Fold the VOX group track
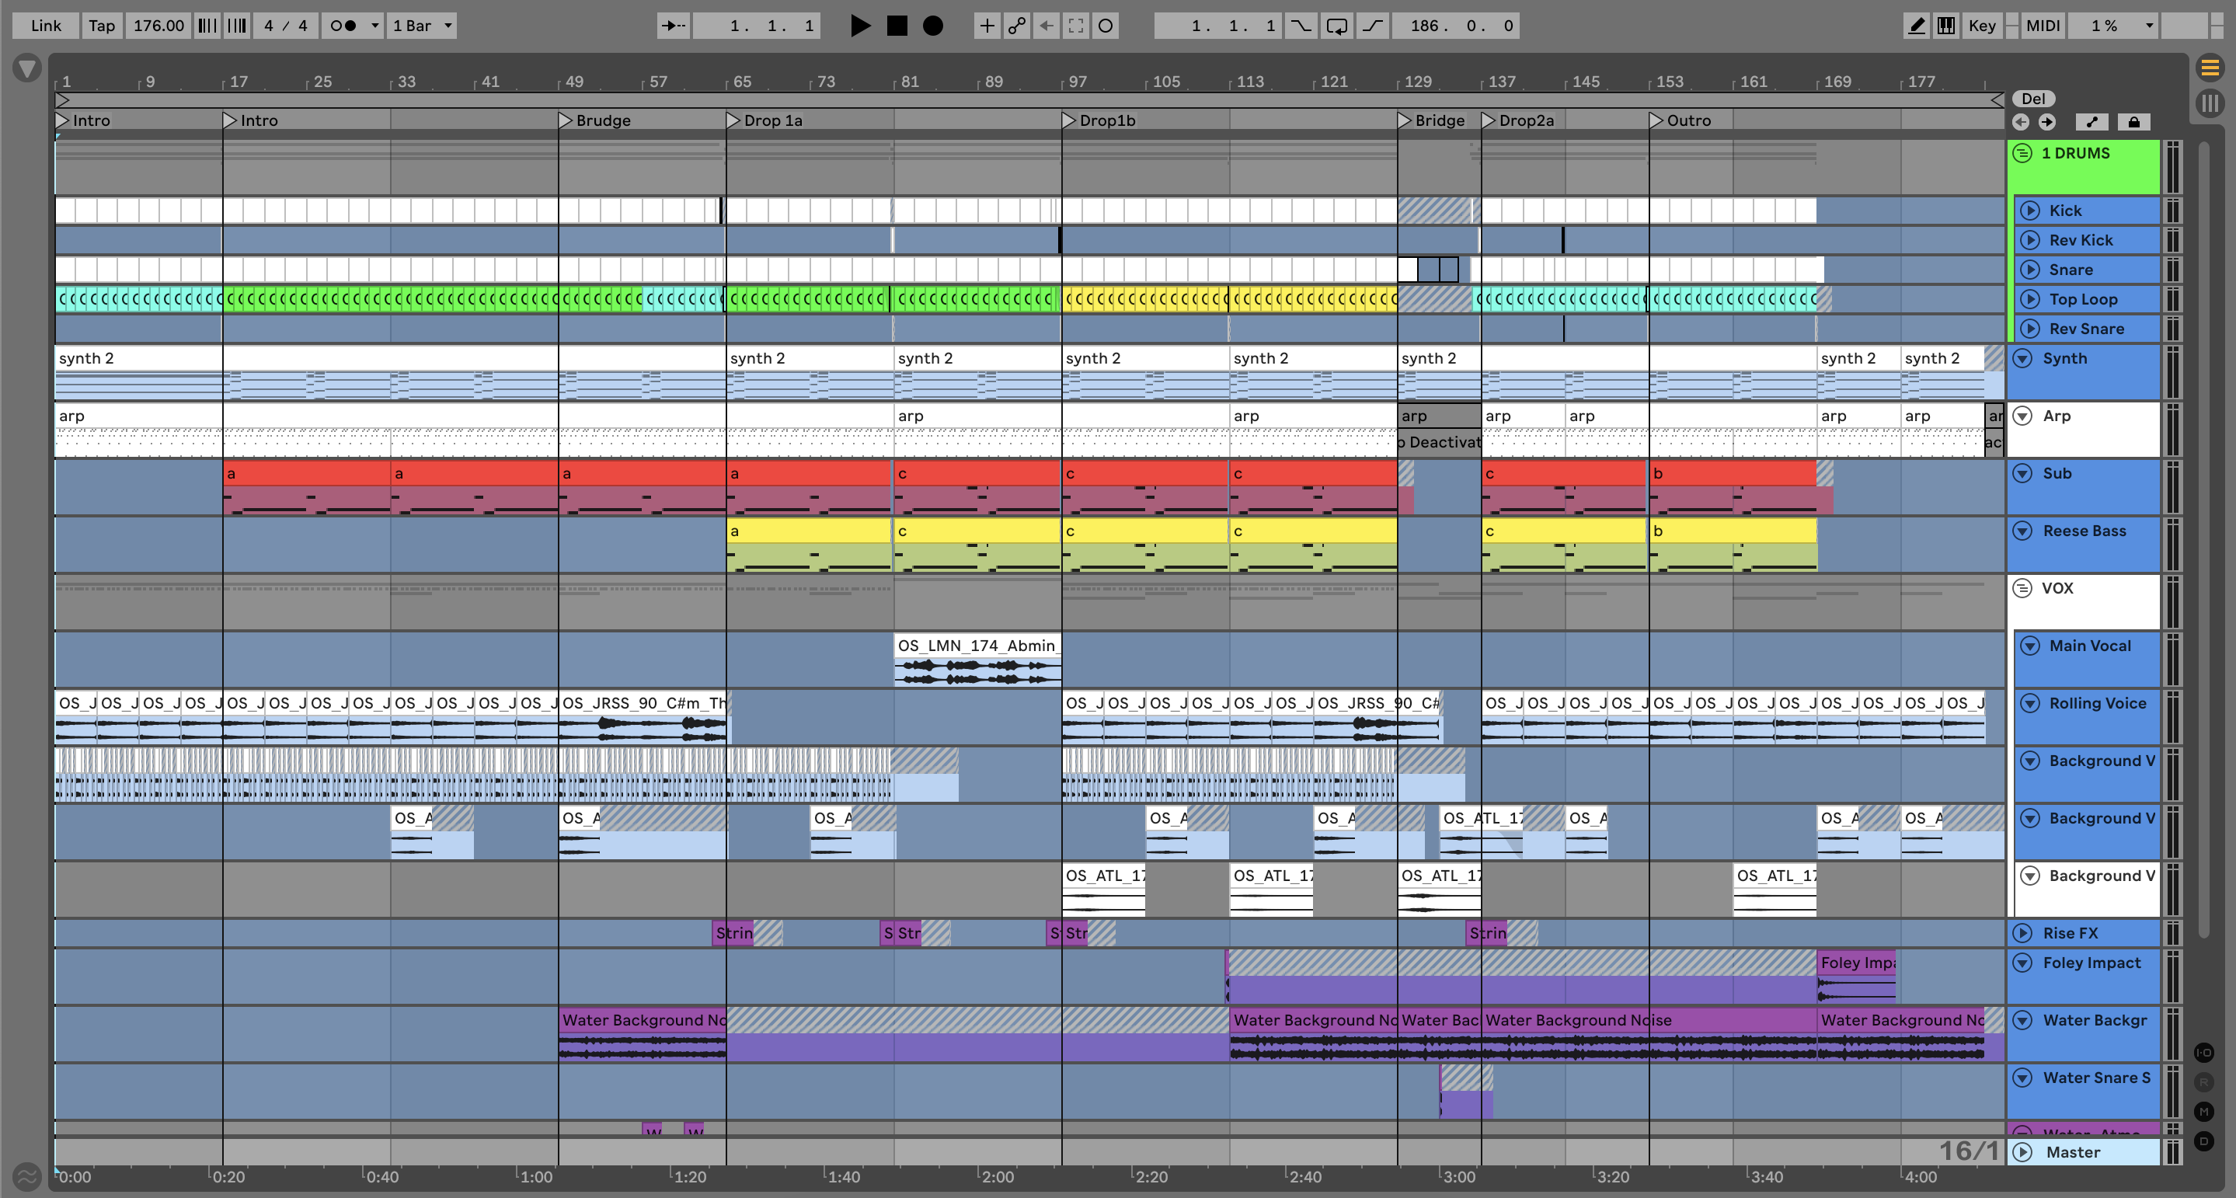Screen dimensions: 2236x1198 2022,589
